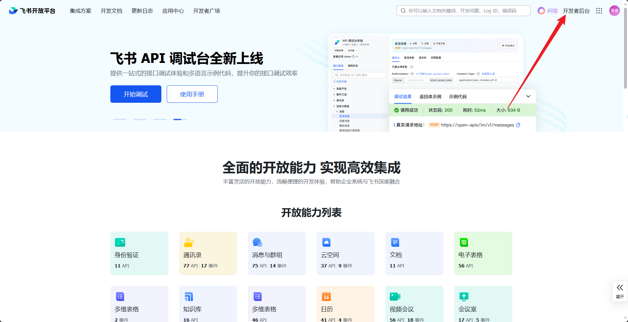
Task: Click the API 调试台 preview banner image
Action: click(x=432, y=83)
